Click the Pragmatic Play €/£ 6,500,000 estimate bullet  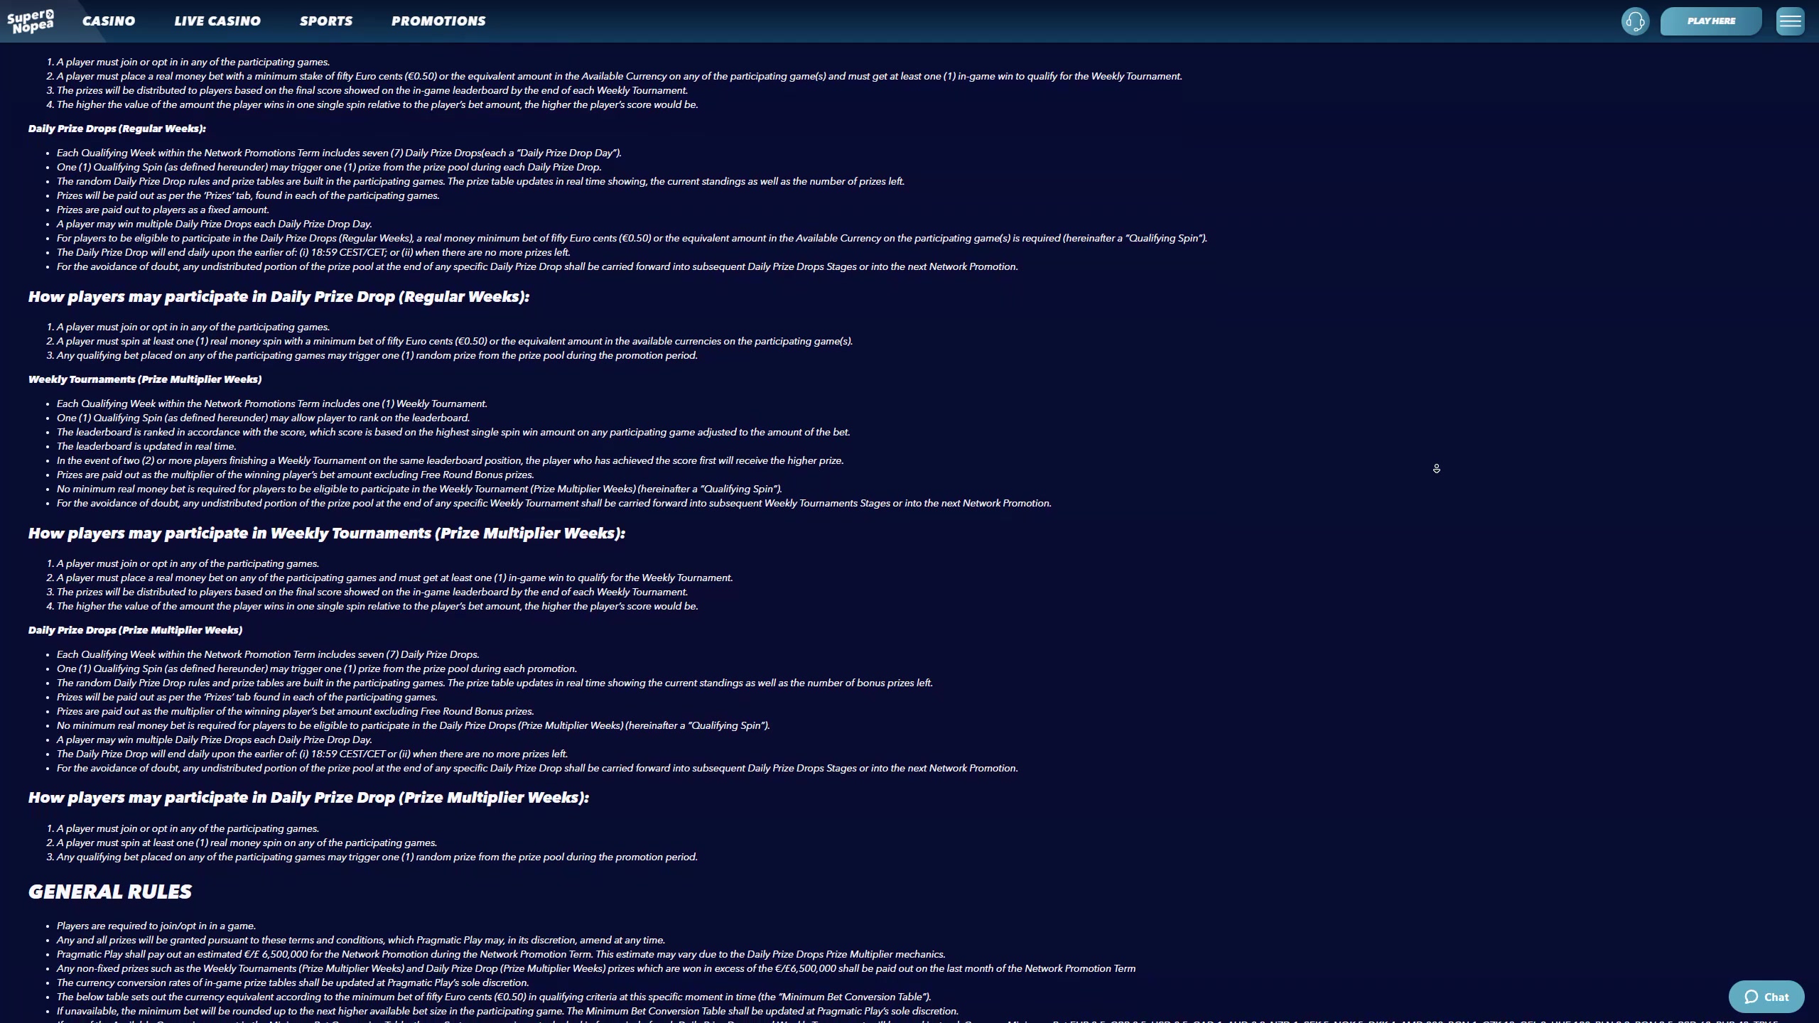pyautogui.click(x=501, y=954)
